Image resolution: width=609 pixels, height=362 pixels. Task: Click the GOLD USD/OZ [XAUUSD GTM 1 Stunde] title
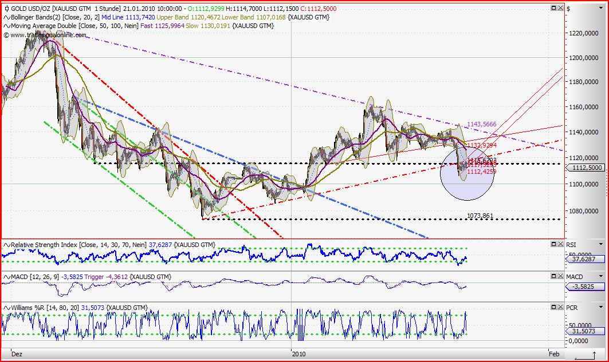click(66, 9)
